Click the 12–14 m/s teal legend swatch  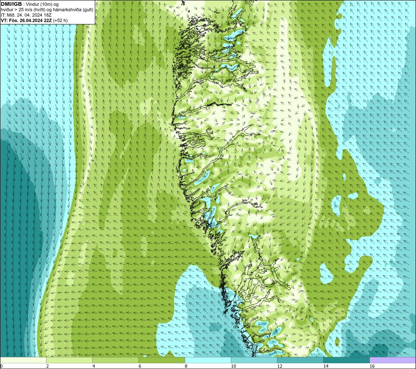[x=300, y=360]
